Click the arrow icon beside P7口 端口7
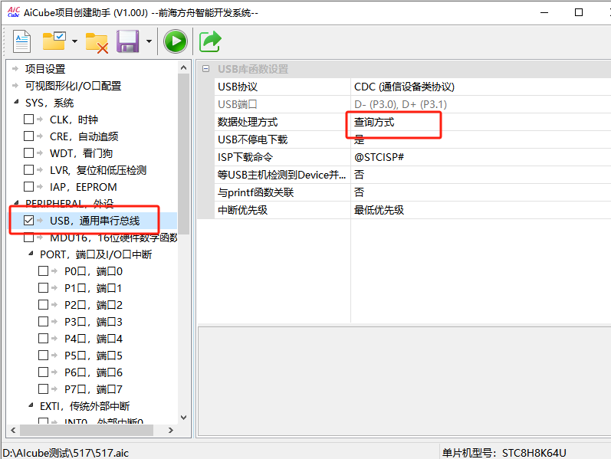The image size is (611, 459). [54, 389]
